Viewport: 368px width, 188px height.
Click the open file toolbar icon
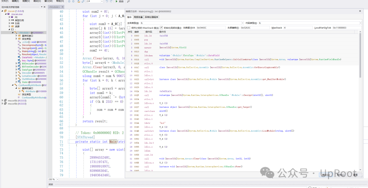click(79, 1)
